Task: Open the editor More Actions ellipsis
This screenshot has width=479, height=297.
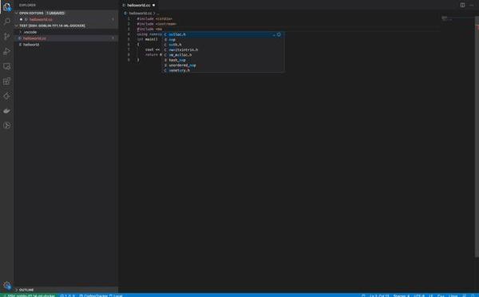Action: pos(471,6)
